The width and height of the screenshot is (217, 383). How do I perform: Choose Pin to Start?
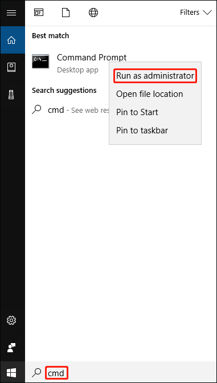tap(137, 112)
